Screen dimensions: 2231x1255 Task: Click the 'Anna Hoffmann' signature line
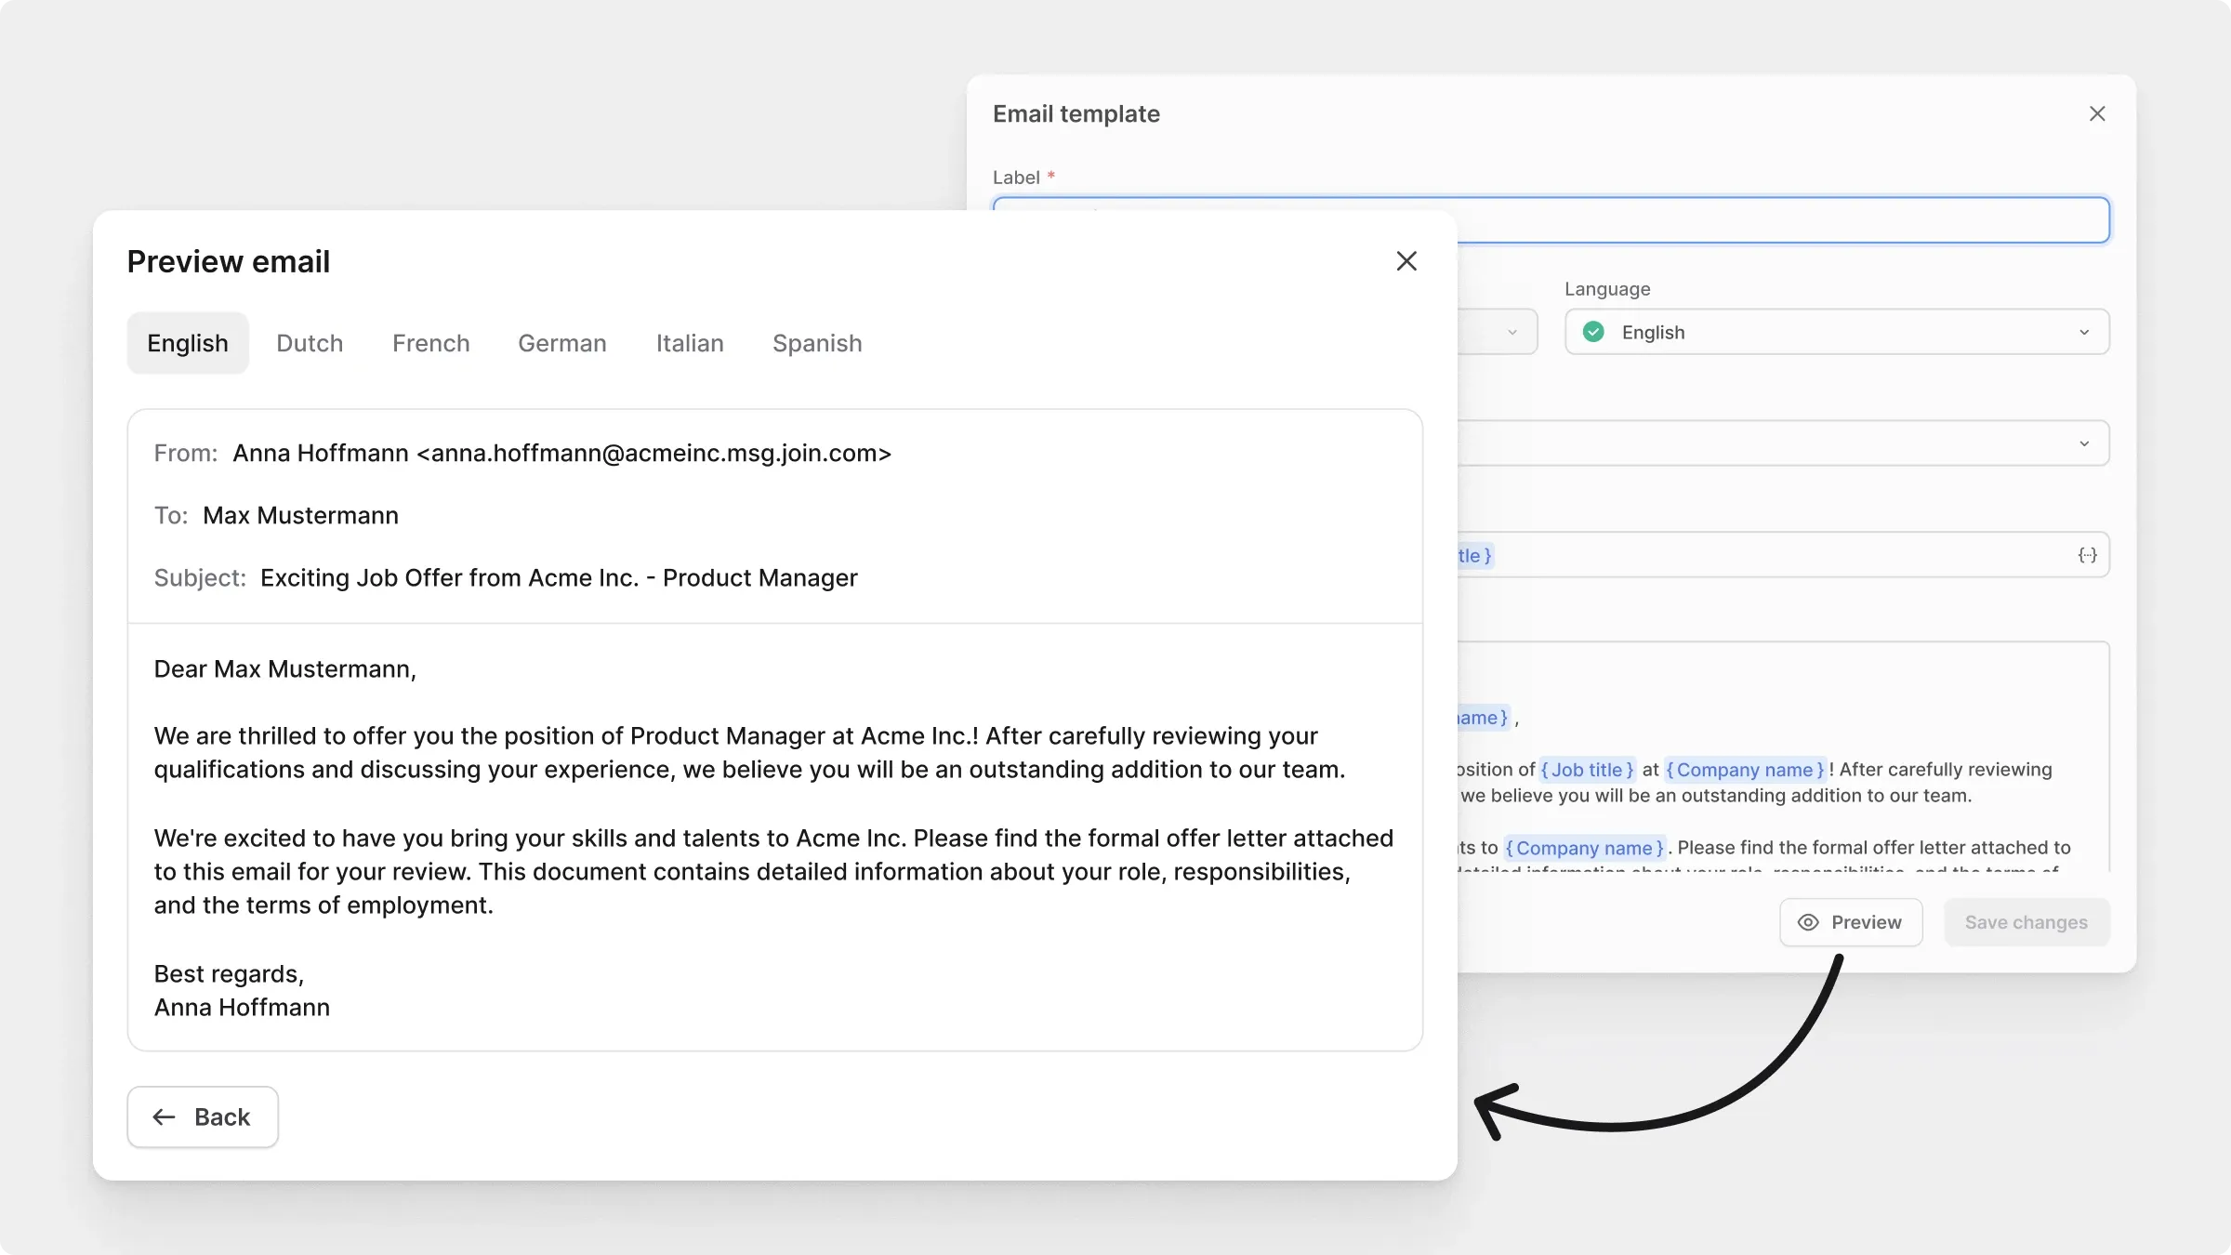tap(242, 1007)
